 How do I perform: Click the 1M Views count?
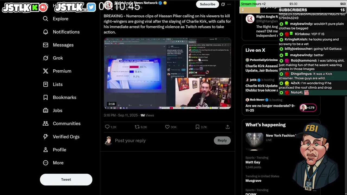pos(147,115)
